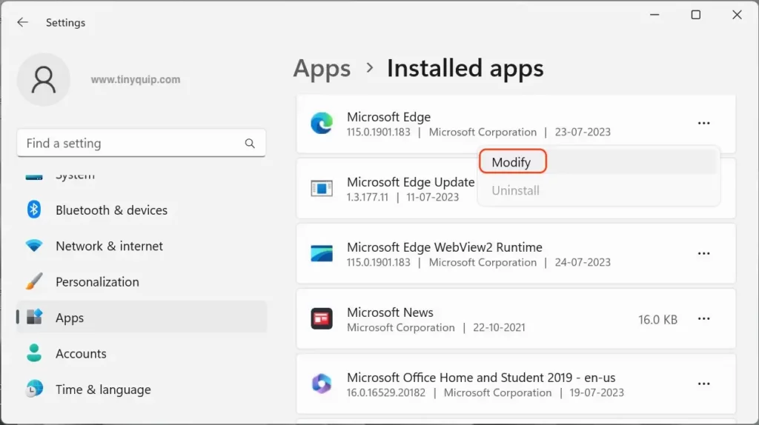Open the user profile avatar

click(x=44, y=80)
